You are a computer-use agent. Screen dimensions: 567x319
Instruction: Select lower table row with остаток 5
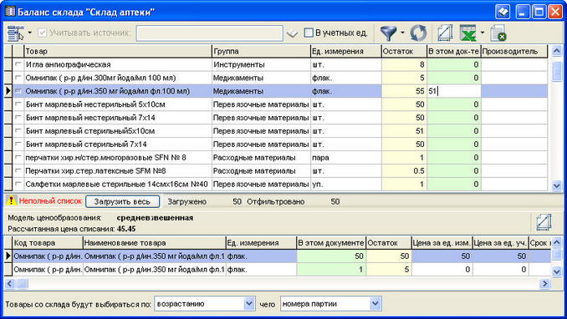[278, 270]
